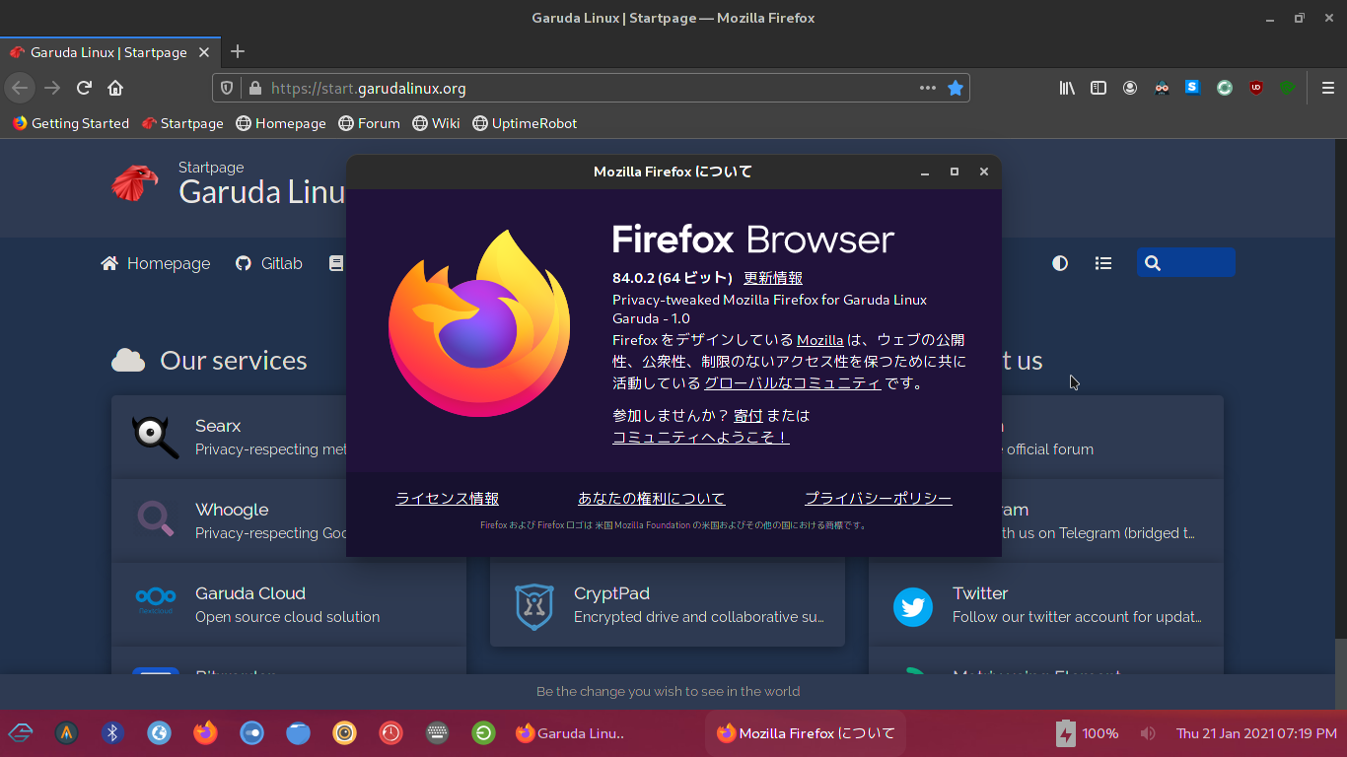Open the Twitter card
This screenshot has width=1347, height=757.
tap(1046, 604)
